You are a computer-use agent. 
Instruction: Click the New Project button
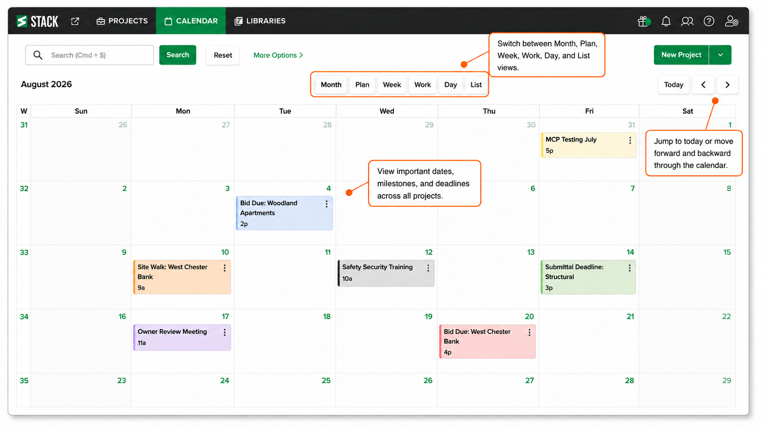[681, 55]
